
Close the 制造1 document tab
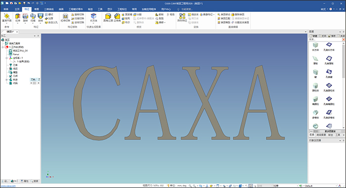(x=17, y=32)
